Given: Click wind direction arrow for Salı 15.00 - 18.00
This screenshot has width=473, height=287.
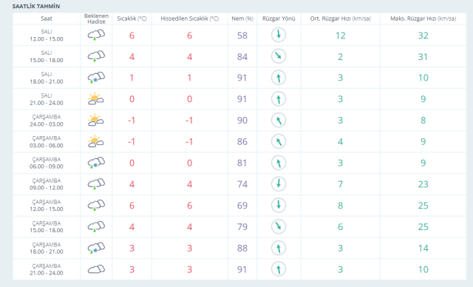Looking at the screenshot, I should tap(279, 56).
